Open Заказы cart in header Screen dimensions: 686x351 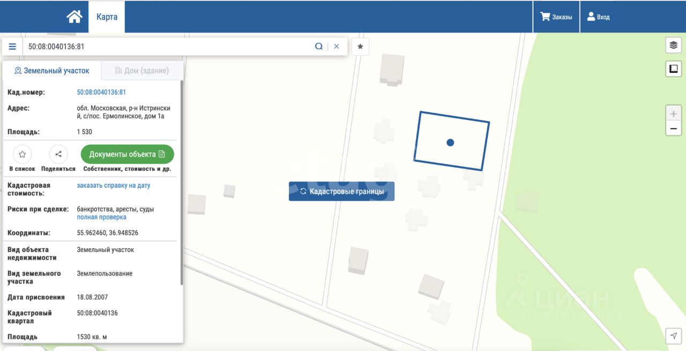coord(556,17)
